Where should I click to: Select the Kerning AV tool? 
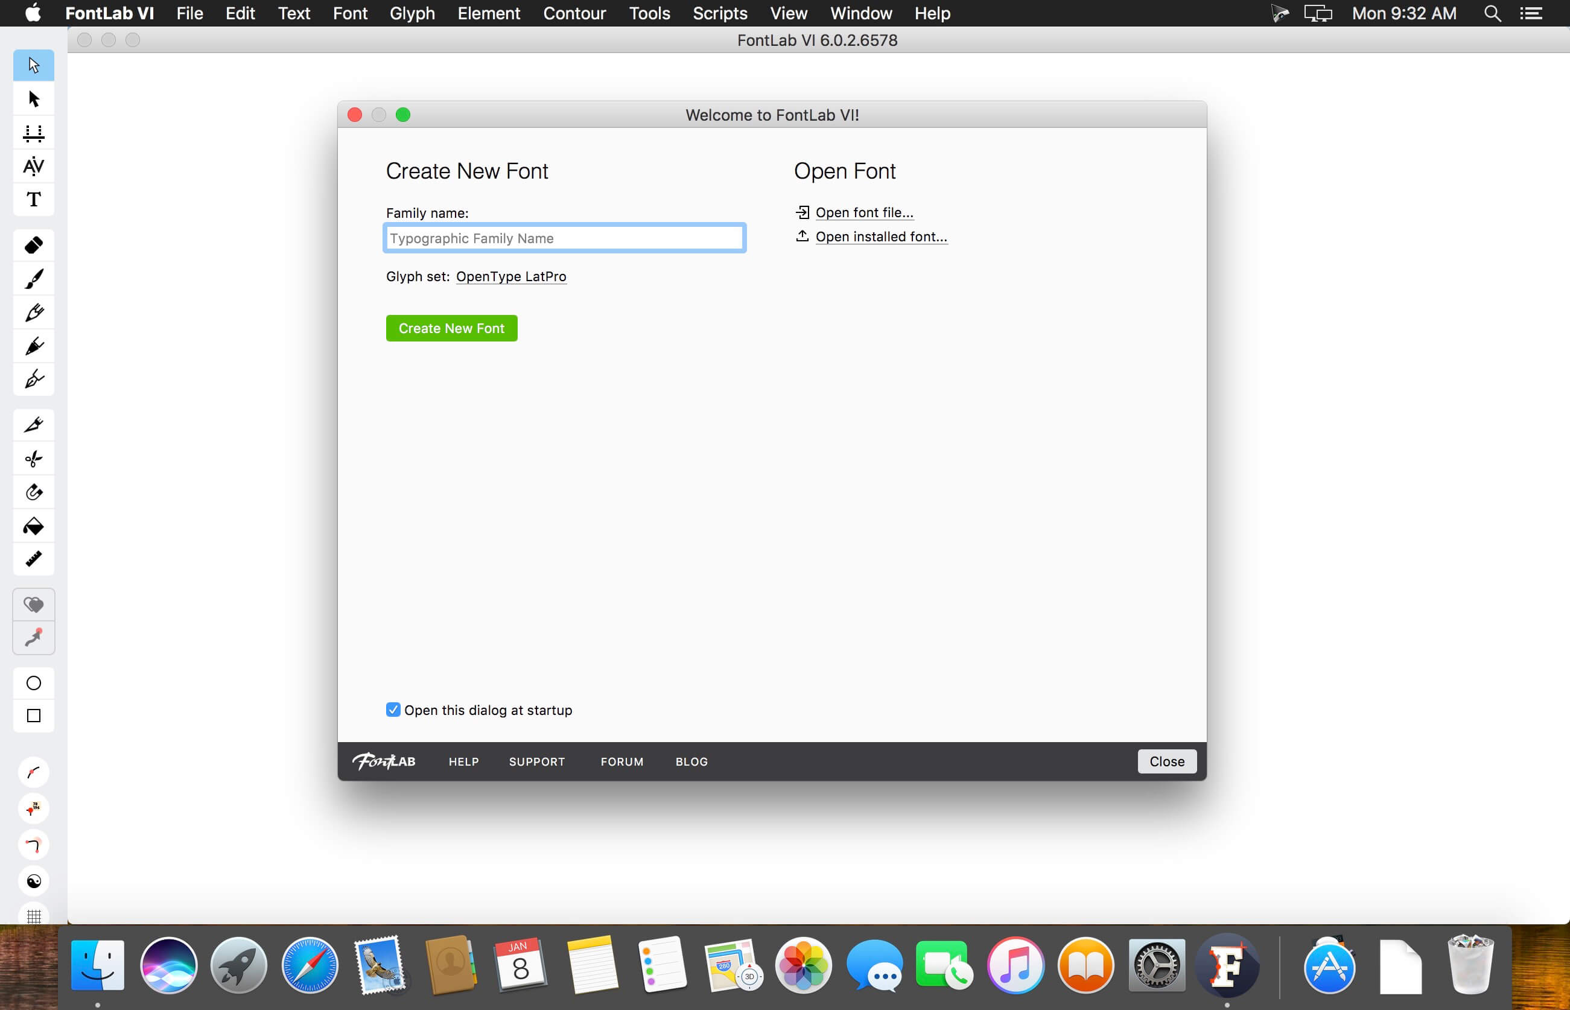[x=33, y=166]
